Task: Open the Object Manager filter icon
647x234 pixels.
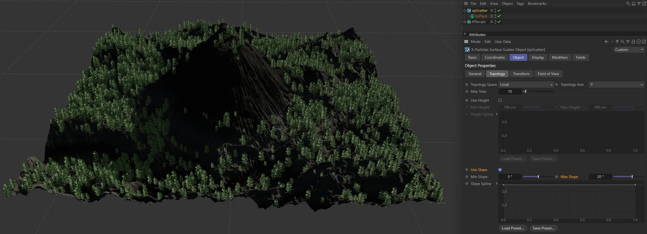Action: click(x=639, y=3)
